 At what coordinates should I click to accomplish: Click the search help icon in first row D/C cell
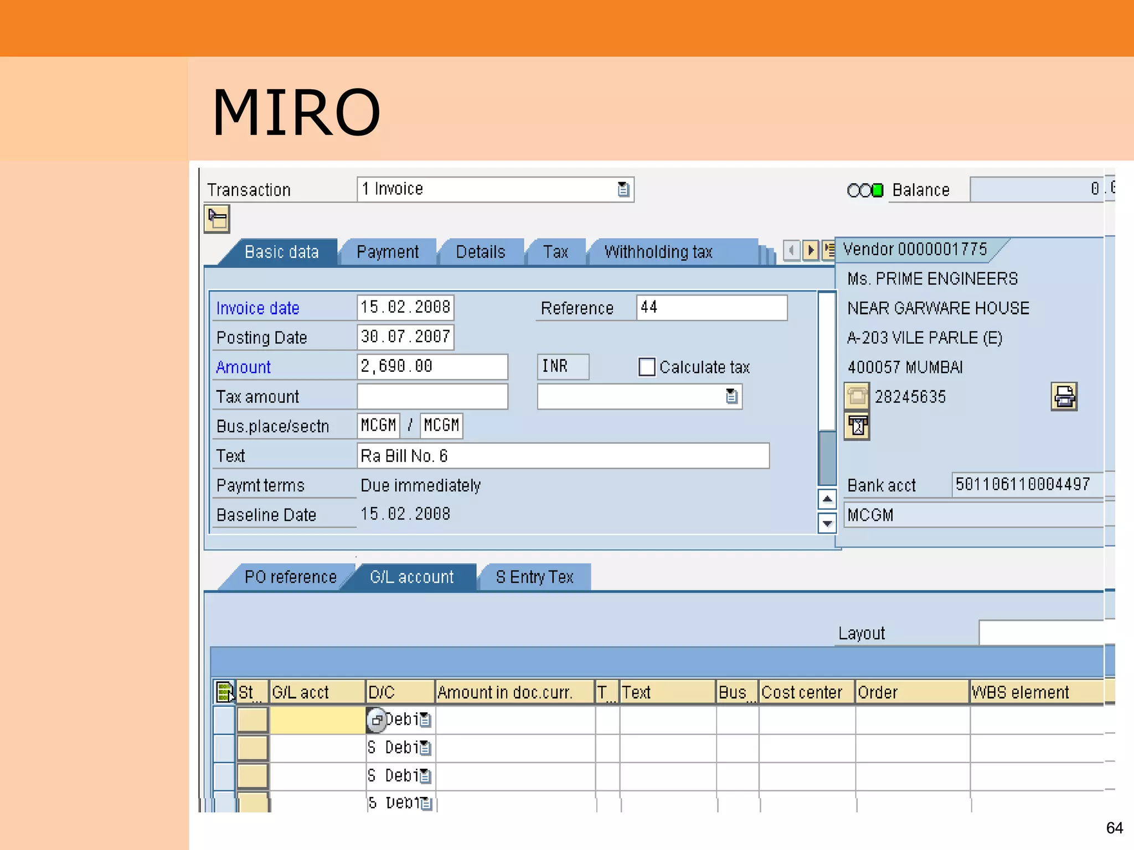pos(377,720)
